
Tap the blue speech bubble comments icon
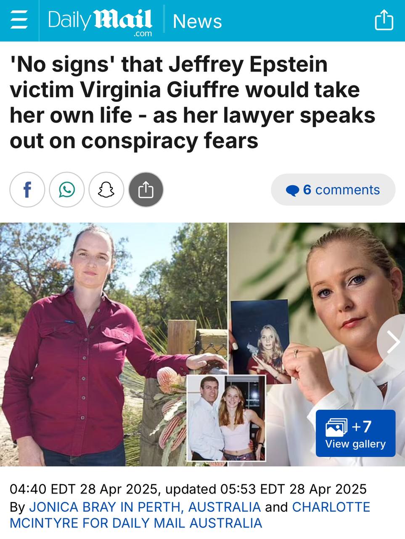point(292,190)
